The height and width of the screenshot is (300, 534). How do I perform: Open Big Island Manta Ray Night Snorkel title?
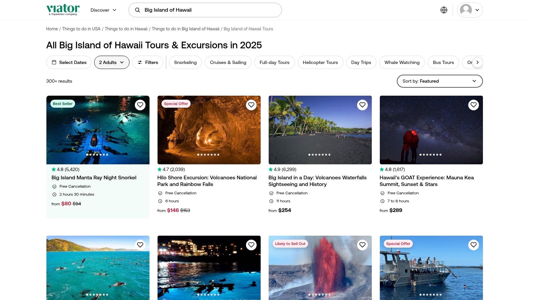tap(94, 178)
